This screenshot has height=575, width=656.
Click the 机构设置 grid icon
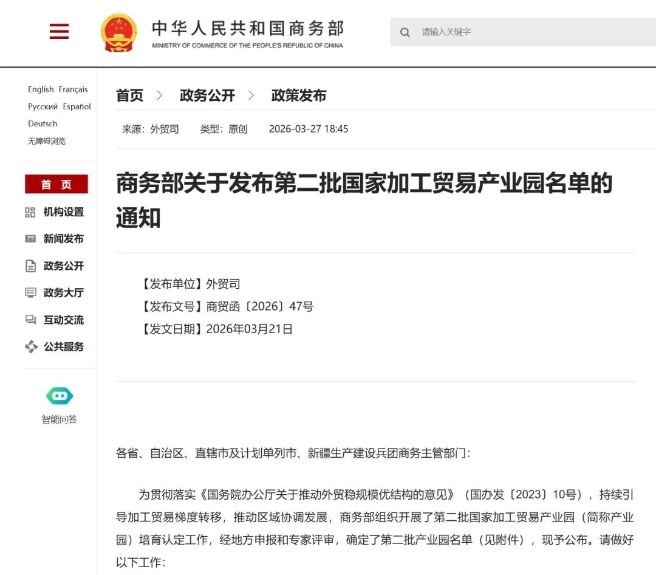(30, 212)
